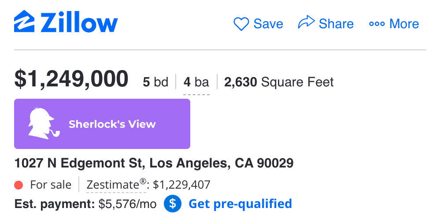Viewport: 429px width, 223px height.
Task: Open Sherlock's View purple button
Action: (x=102, y=124)
